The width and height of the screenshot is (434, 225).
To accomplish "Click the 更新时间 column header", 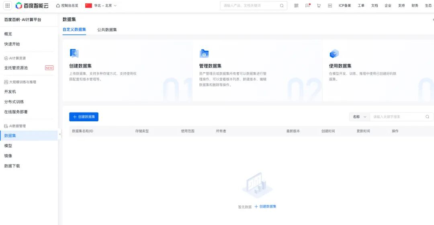I will pos(363,131).
